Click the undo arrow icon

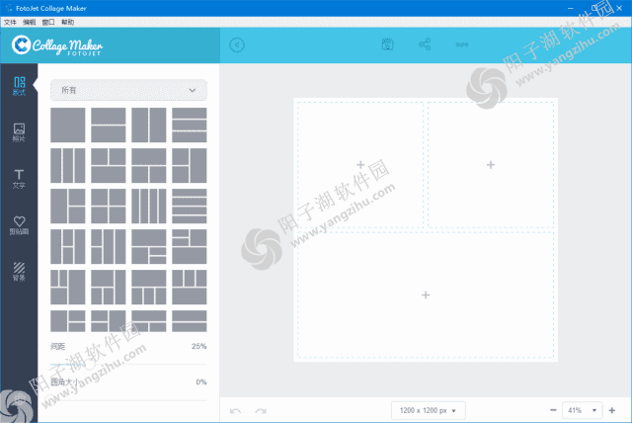pos(235,411)
